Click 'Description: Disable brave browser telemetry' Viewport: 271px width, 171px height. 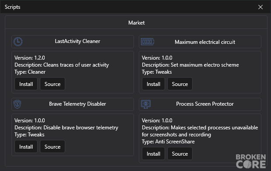pos(66,128)
